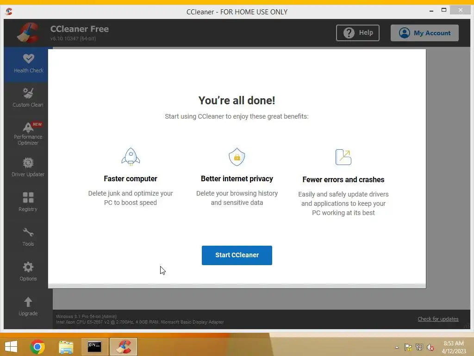Viewport: 474px width, 356px height.
Task: Click the CCleaner title bar app icon
Action: coord(9,12)
